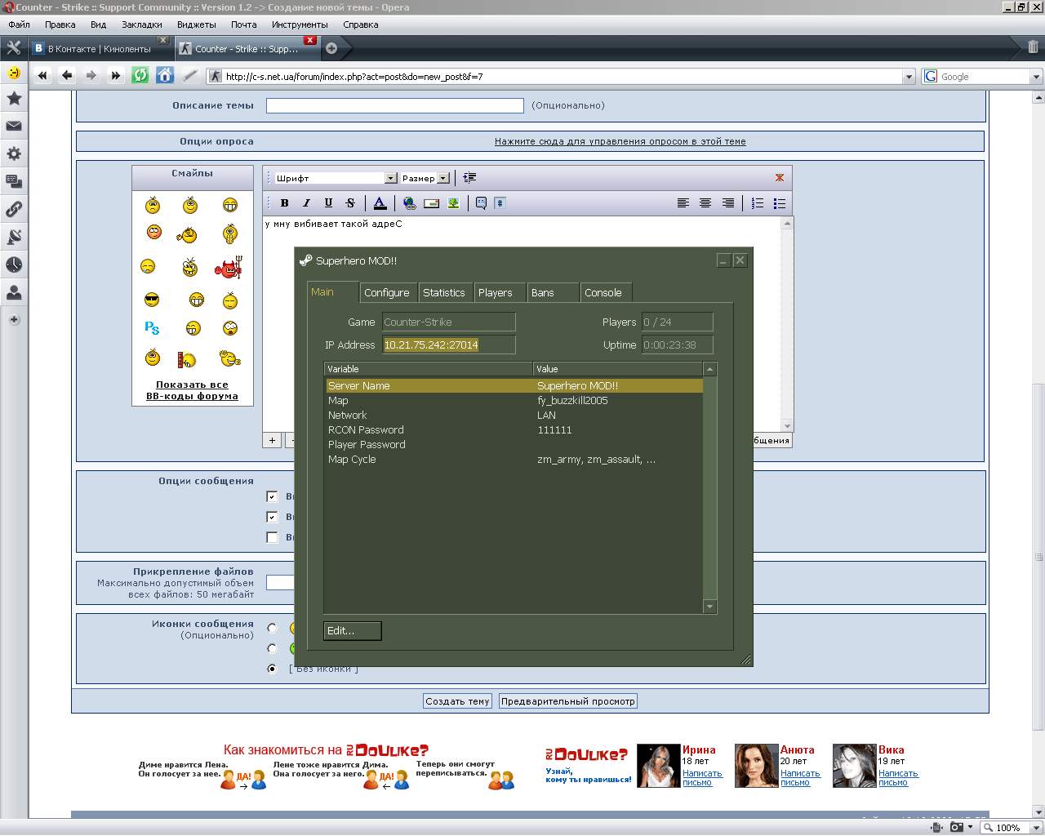Apply strikethrough in the post editor
This screenshot has width=1045, height=836.
click(350, 203)
